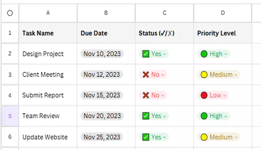The image size is (261, 150).
Task: Select column A header
Action: [x=48, y=13]
